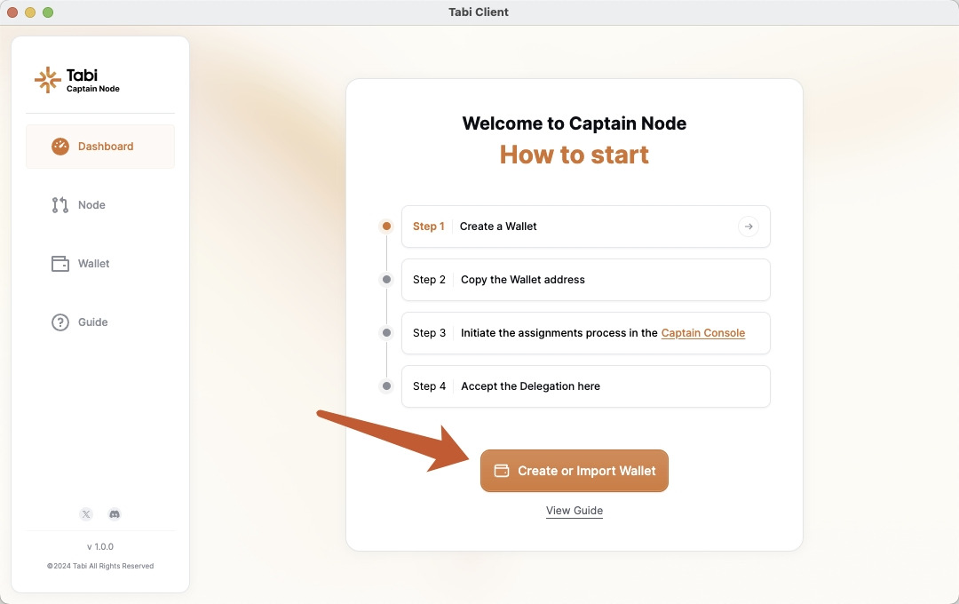Select Step 1 Create a Wallet row
The image size is (959, 604).
point(585,226)
